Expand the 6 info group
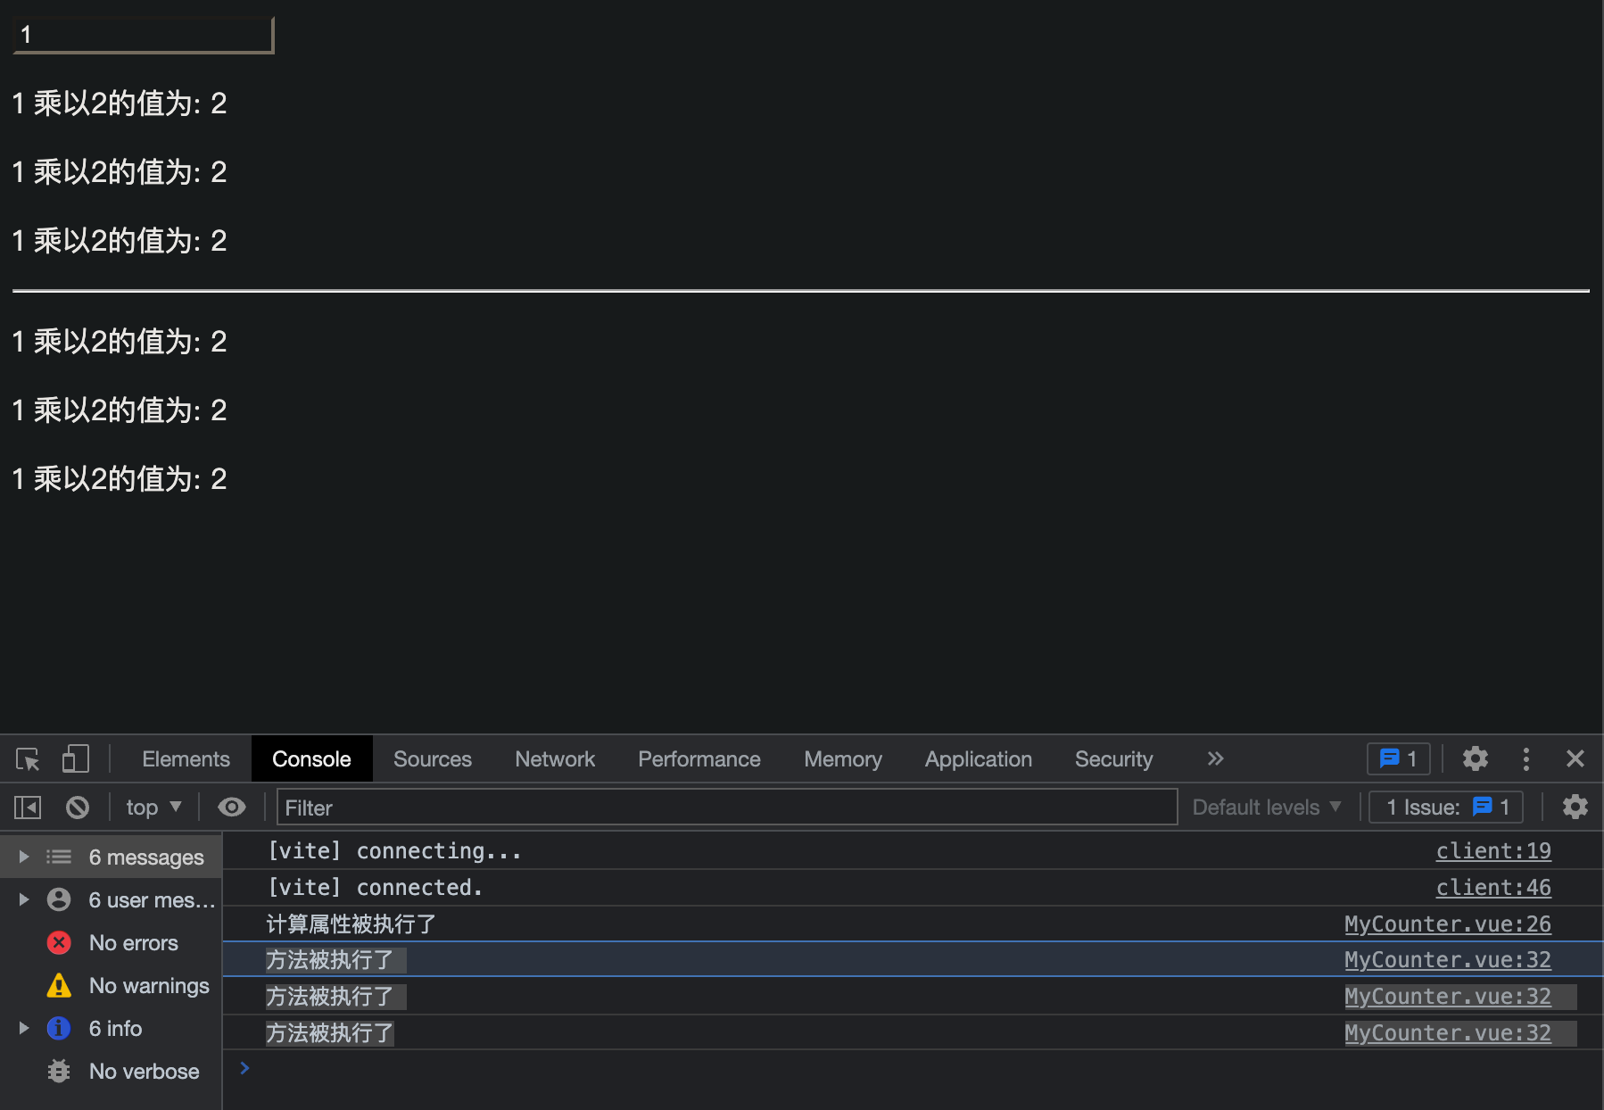1604x1110 pixels. 24,1028
